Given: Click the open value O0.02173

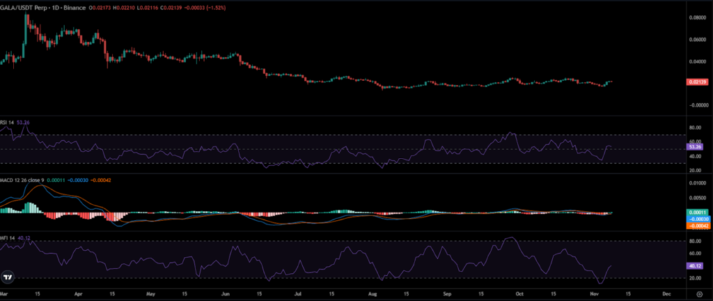Looking at the screenshot, I should [x=100, y=8].
